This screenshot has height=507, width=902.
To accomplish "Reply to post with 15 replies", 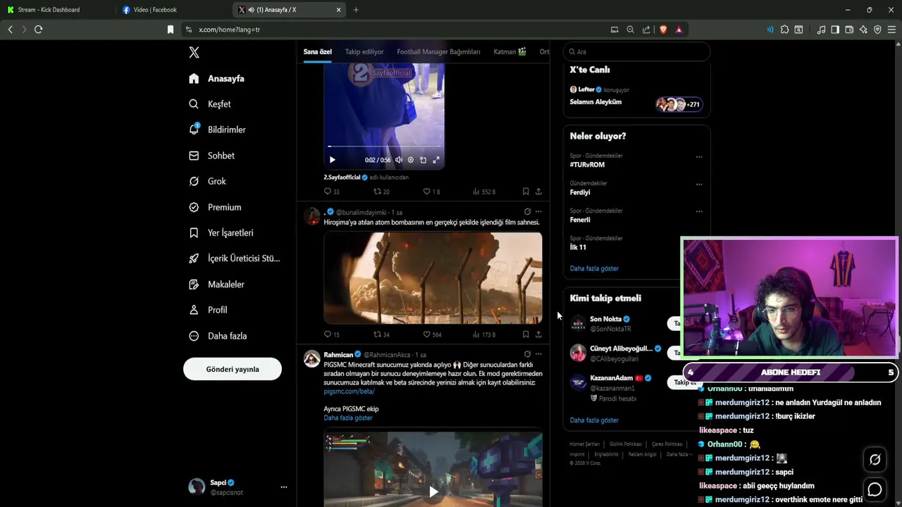I will point(331,334).
